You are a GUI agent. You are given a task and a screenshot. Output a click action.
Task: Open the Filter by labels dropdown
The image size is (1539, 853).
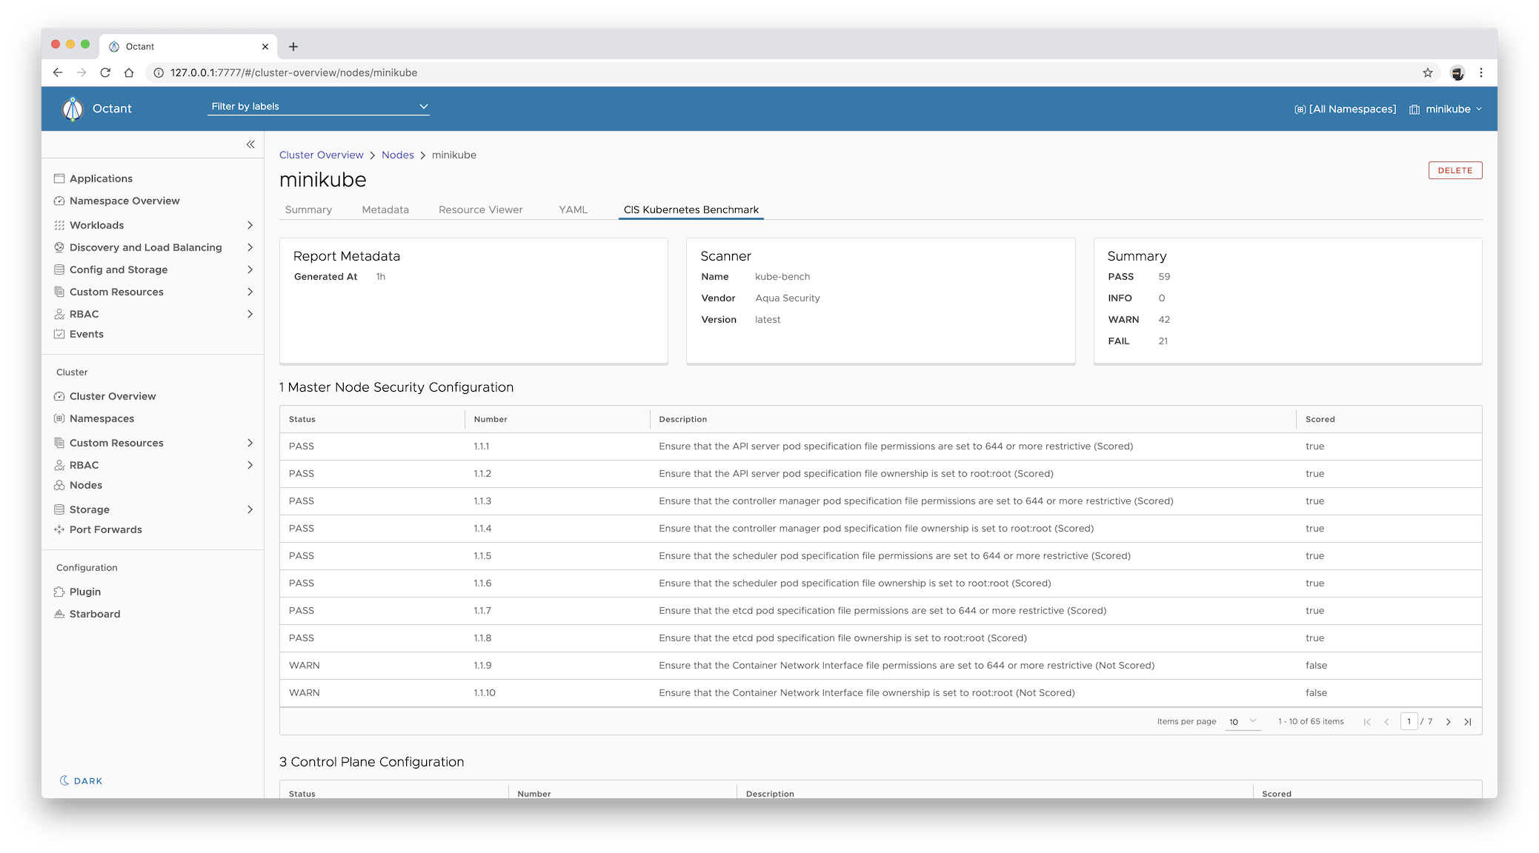[319, 107]
